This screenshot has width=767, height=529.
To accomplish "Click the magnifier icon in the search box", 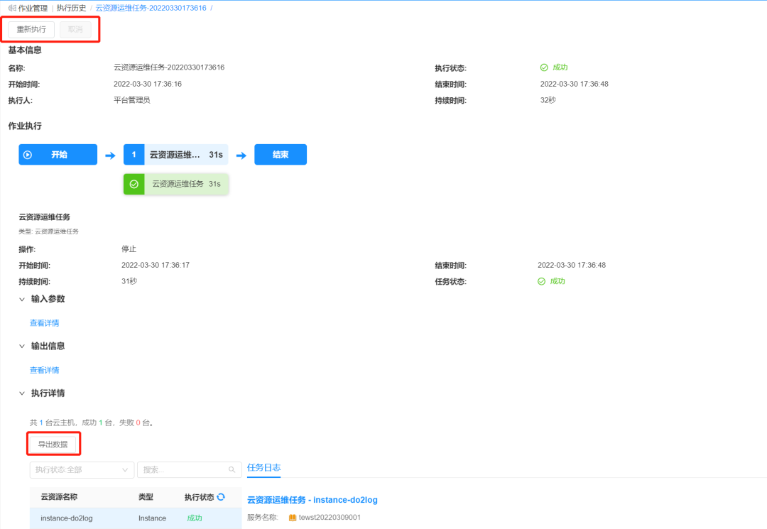I will [x=232, y=469].
